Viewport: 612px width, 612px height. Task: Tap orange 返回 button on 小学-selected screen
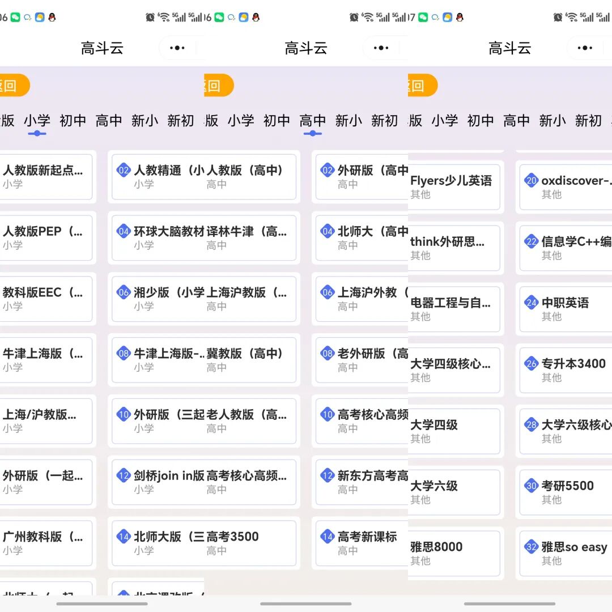[x=14, y=85]
